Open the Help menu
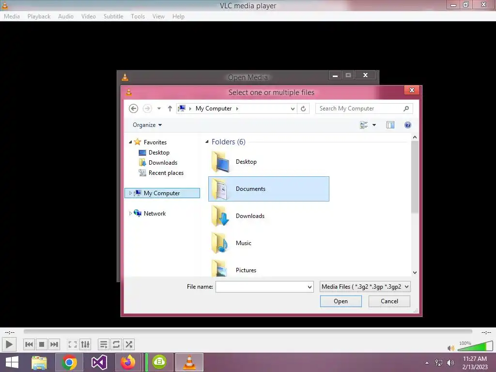The image size is (496, 372). 178,16
